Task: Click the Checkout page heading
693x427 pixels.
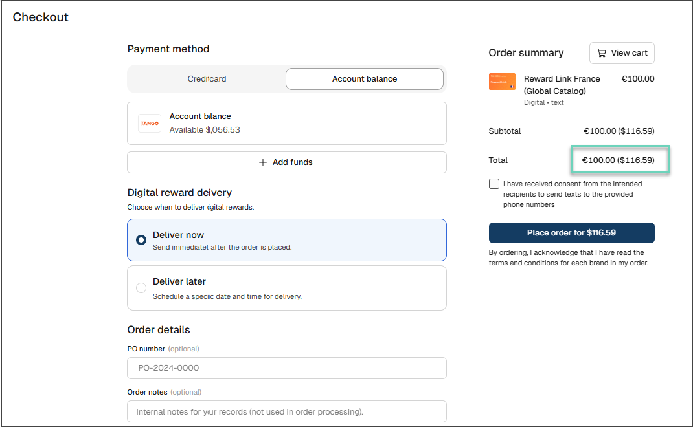Action: tap(41, 17)
